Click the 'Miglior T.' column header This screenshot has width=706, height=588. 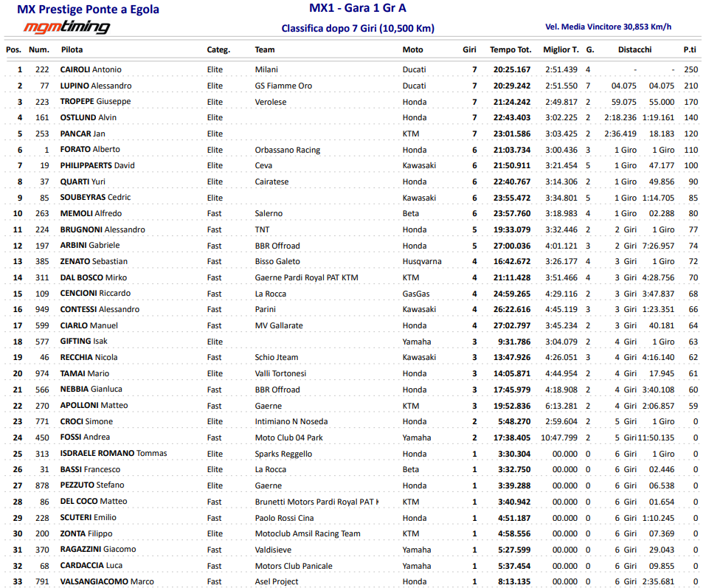pyautogui.click(x=561, y=49)
